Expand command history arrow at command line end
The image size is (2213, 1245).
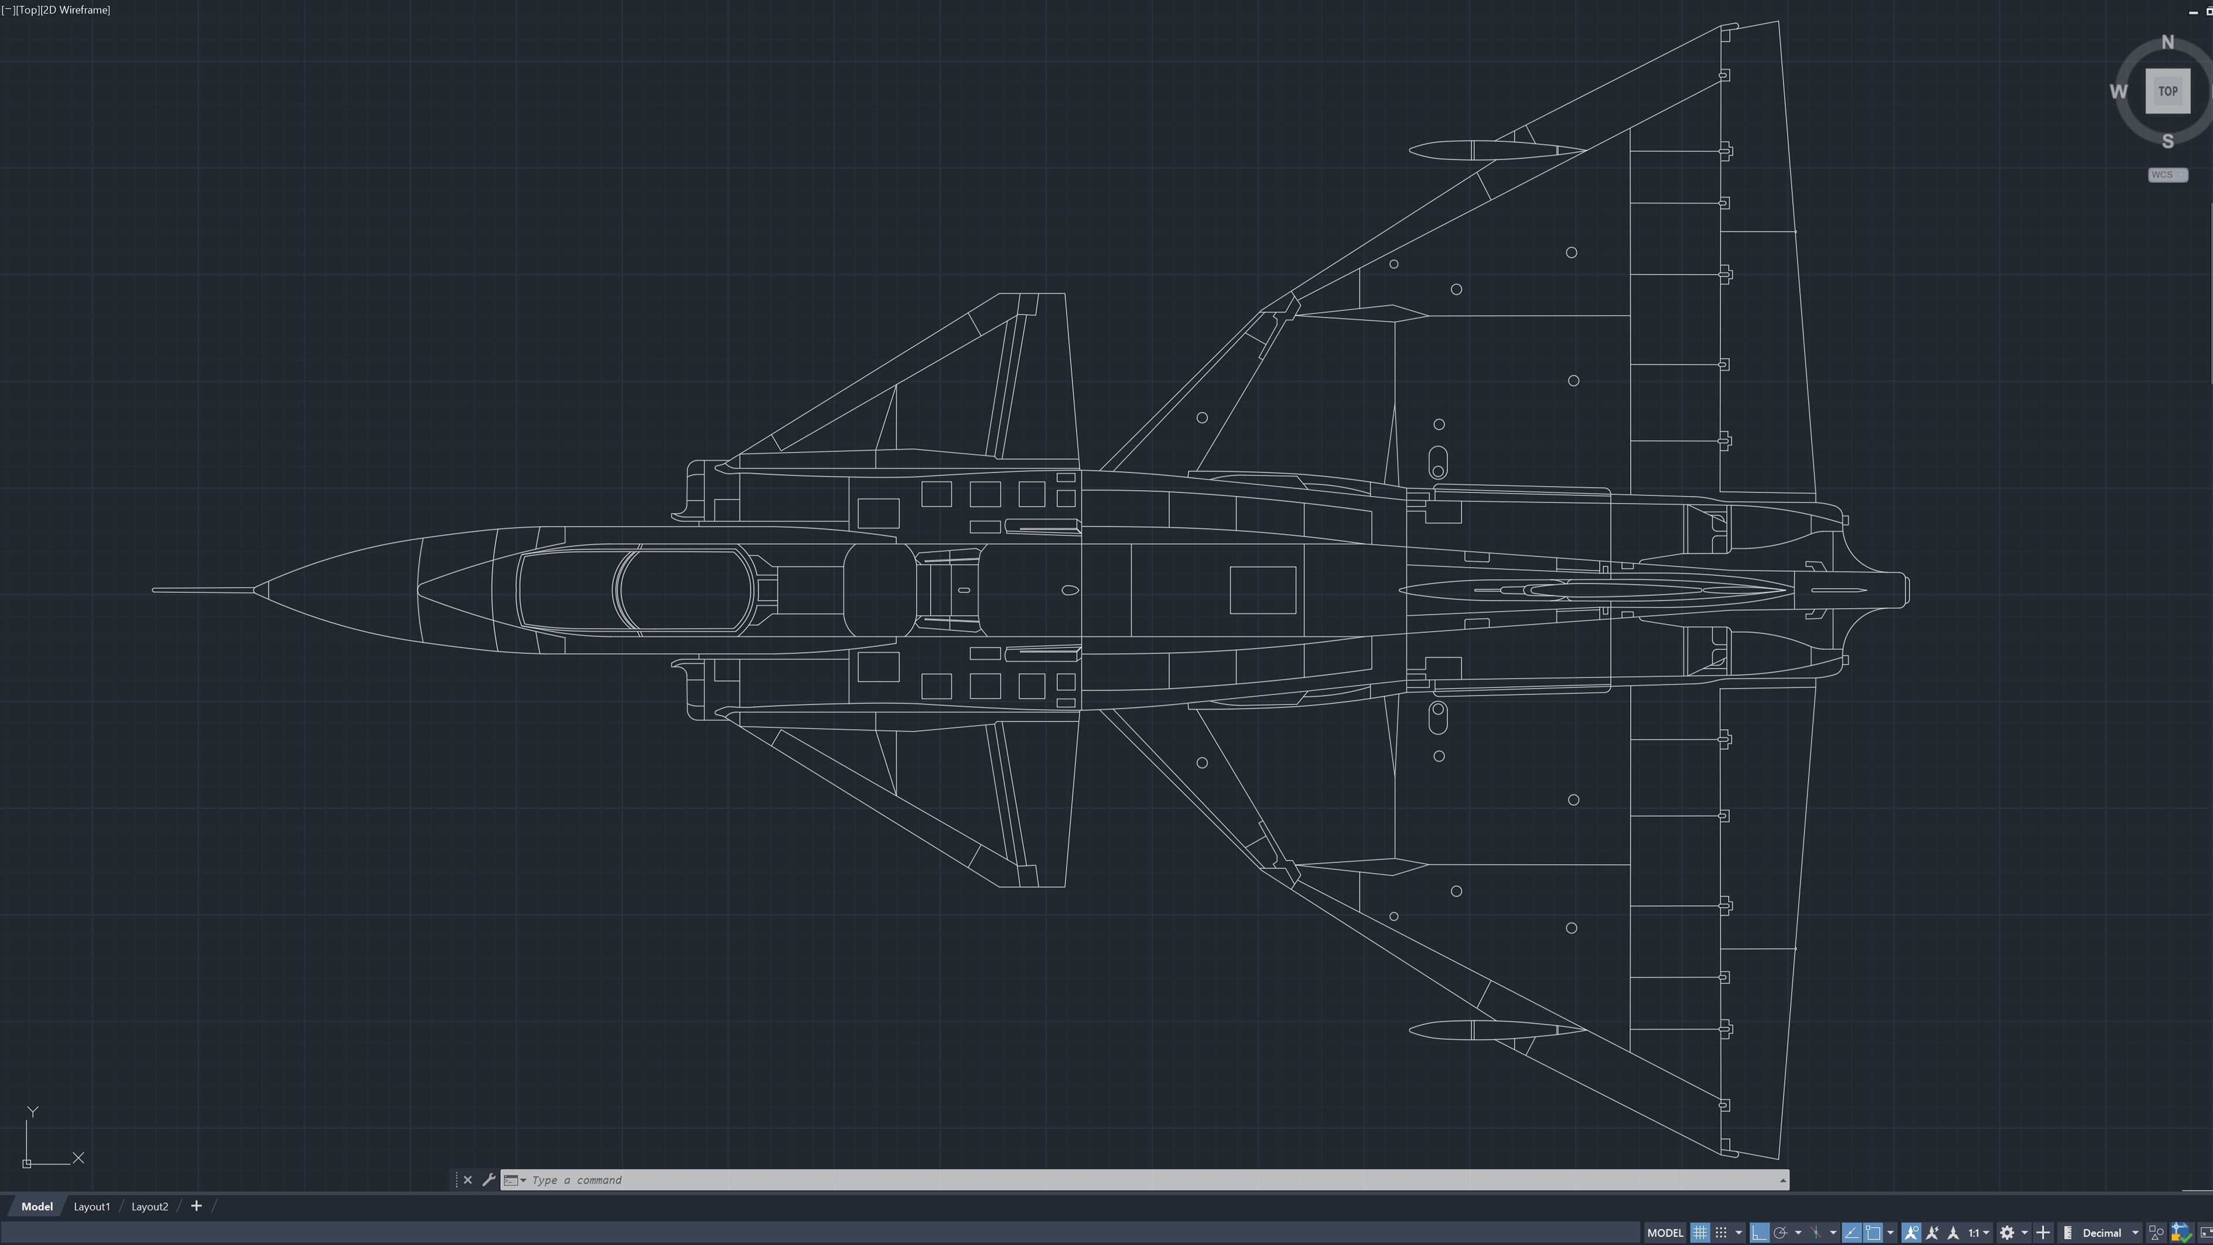pyautogui.click(x=1782, y=1181)
